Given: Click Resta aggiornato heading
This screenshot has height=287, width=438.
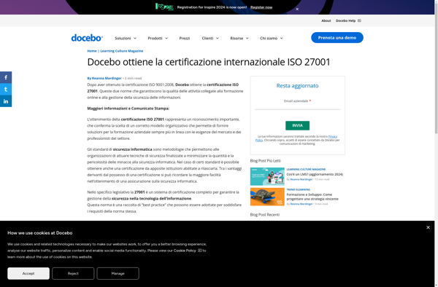Looking at the screenshot, I should coord(298,86).
